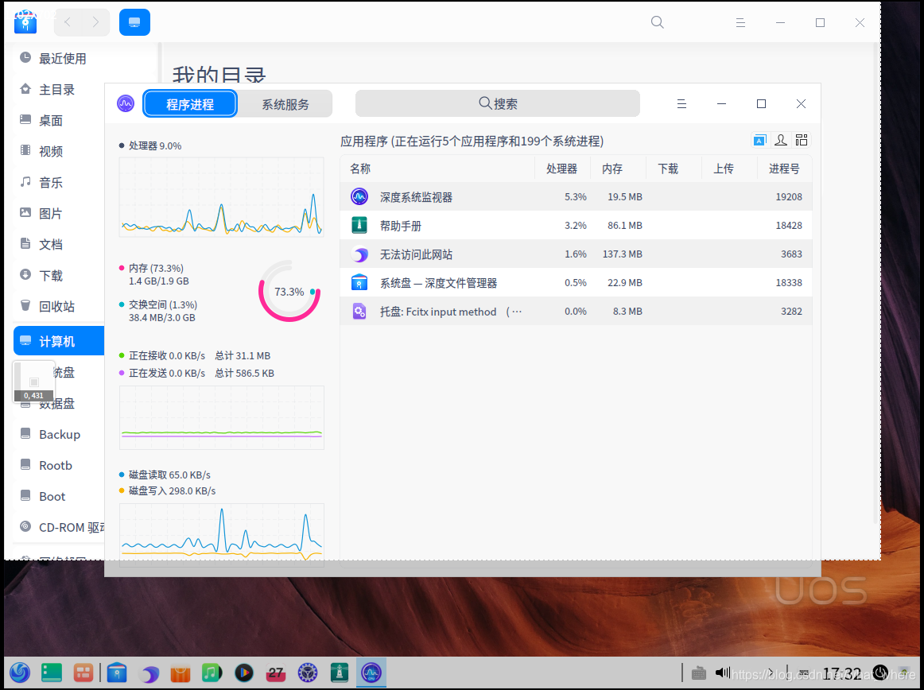
Task: Open the Control Center gear icon
Action: click(308, 673)
